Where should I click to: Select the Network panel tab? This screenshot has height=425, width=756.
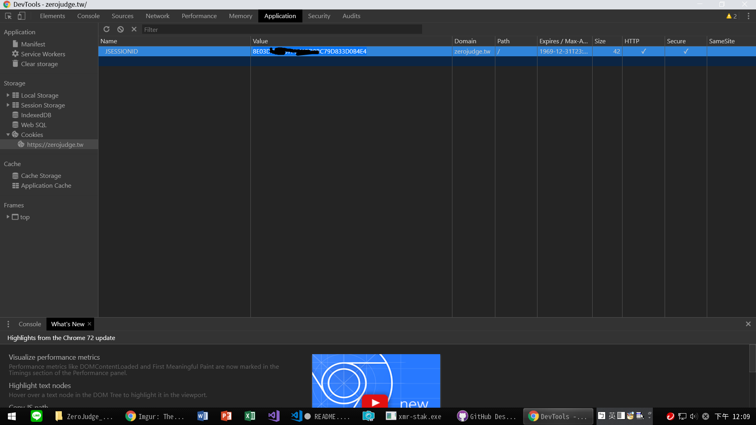(x=157, y=16)
